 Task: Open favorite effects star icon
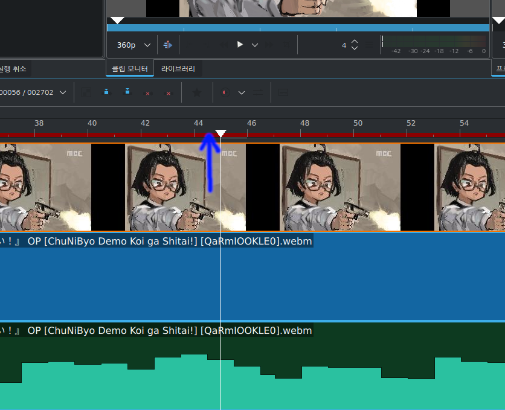point(197,92)
